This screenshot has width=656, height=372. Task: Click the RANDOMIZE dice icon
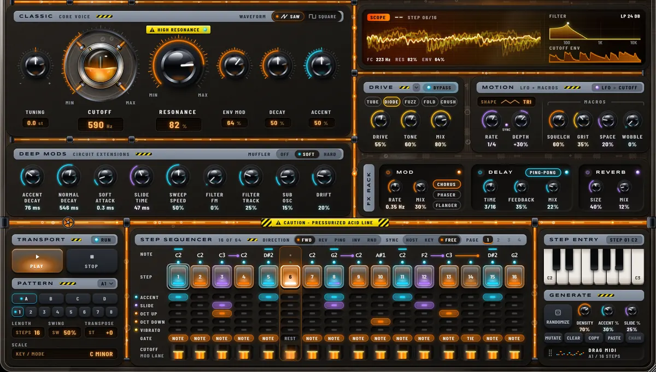pyautogui.click(x=558, y=312)
